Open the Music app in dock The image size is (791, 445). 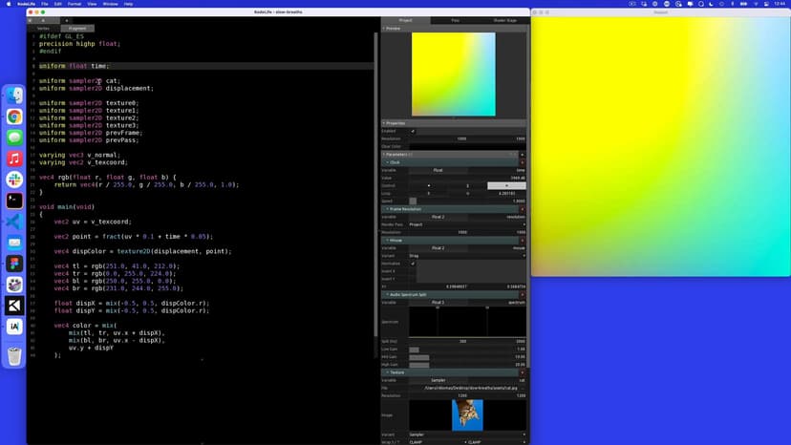(14, 159)
